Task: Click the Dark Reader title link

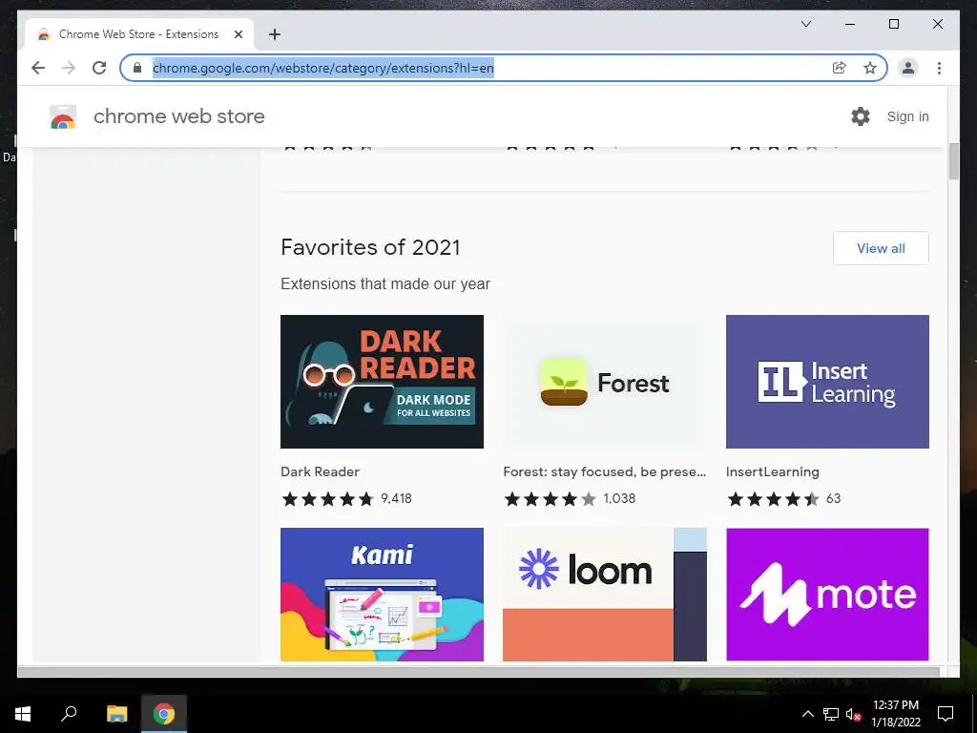Action: [x=320, y=471]
